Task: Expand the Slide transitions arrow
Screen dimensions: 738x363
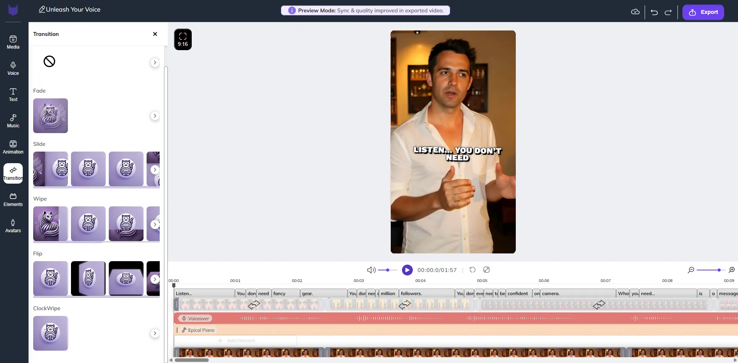Action: pos(155,170)
